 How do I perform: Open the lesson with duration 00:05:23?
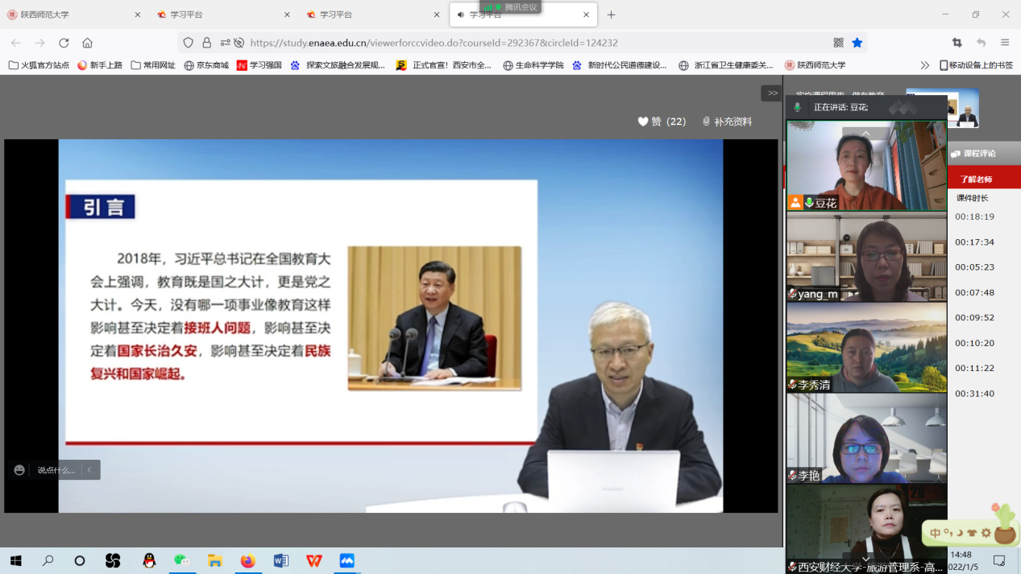pyautogui.click(x=975, y=267)
